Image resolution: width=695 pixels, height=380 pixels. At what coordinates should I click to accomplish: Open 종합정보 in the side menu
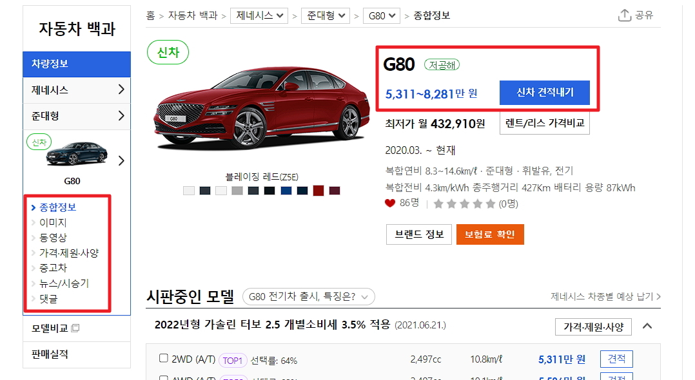click(57, 207)
